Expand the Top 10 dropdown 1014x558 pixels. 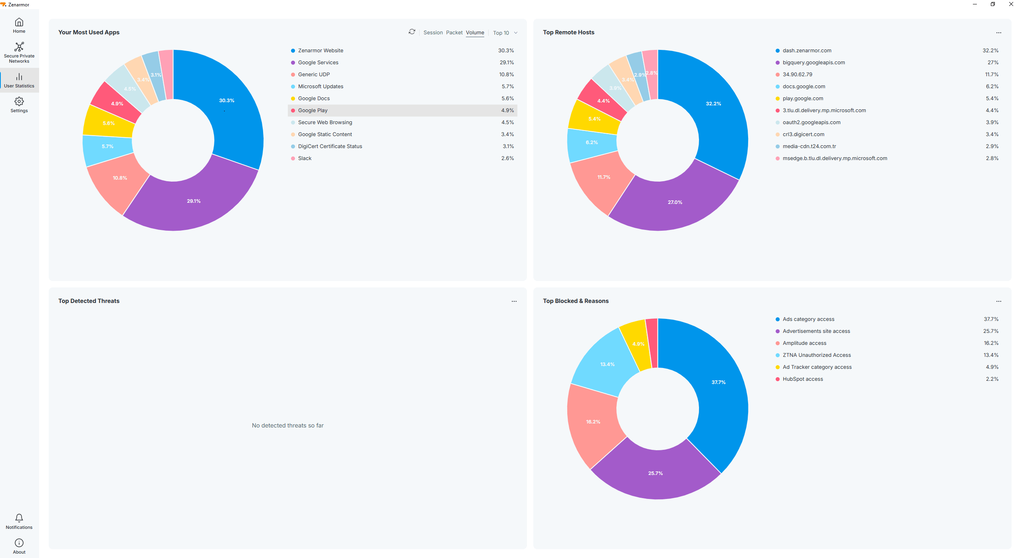[505, 33]
